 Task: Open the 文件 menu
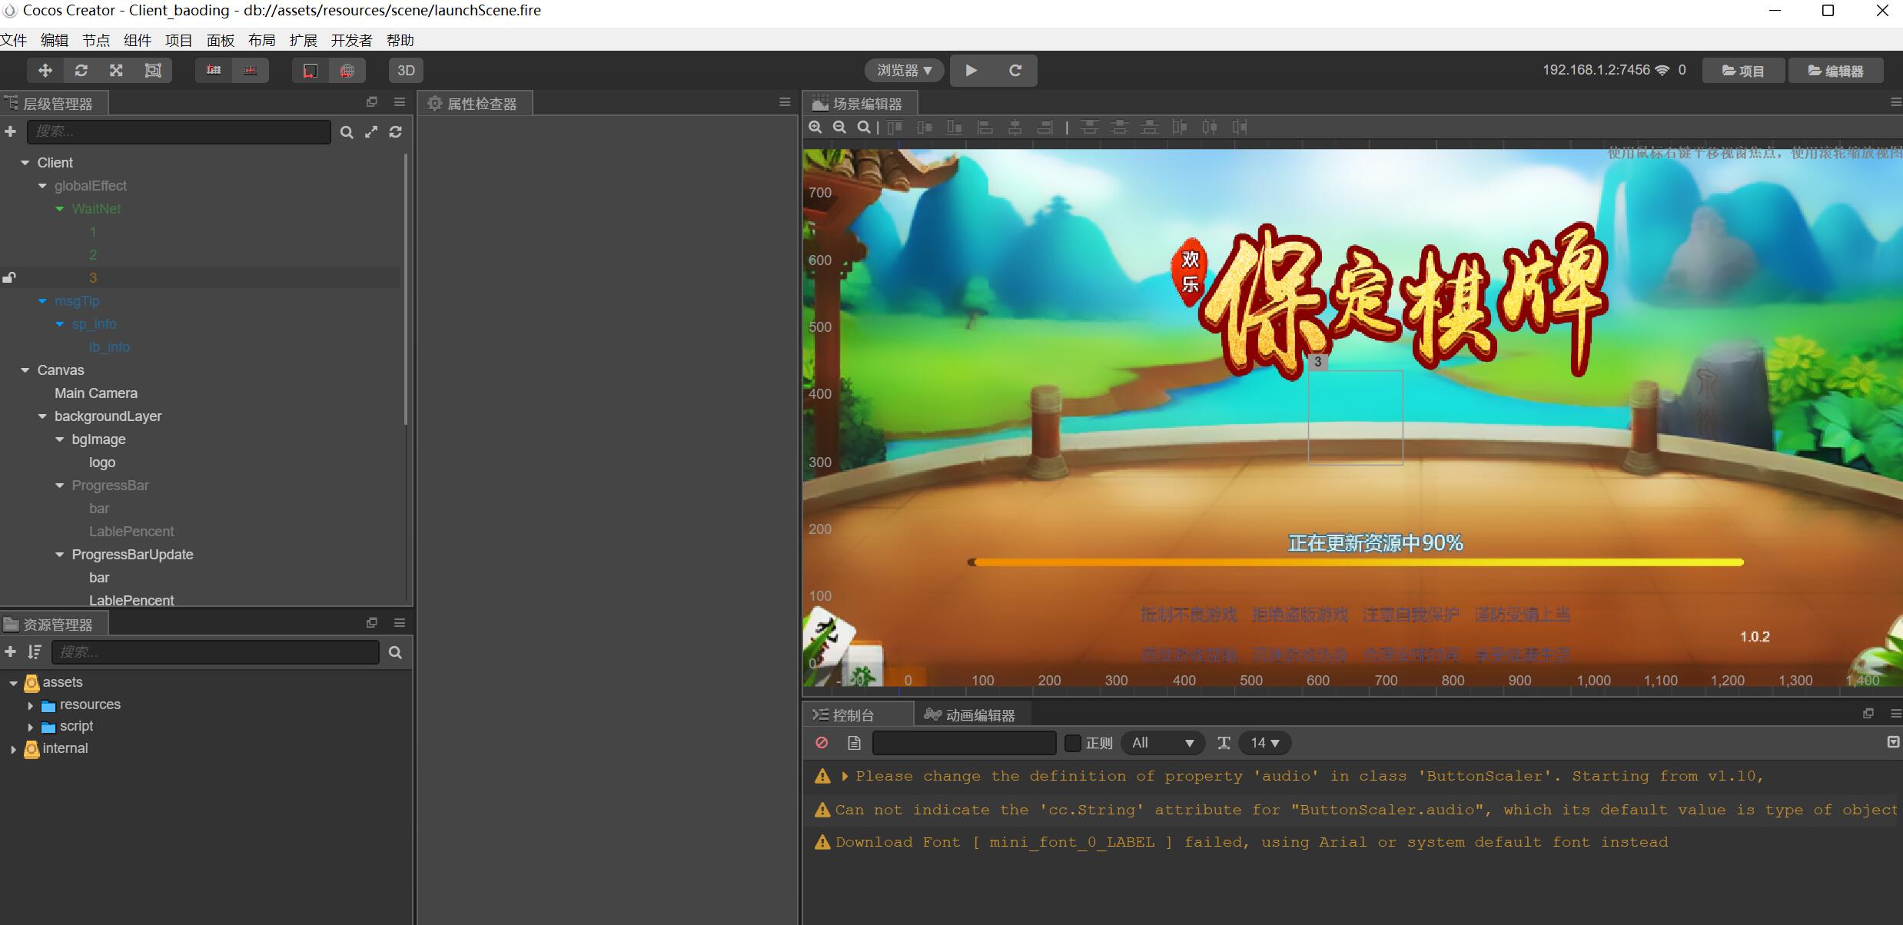pyautogui.click(x=14, y=40)
